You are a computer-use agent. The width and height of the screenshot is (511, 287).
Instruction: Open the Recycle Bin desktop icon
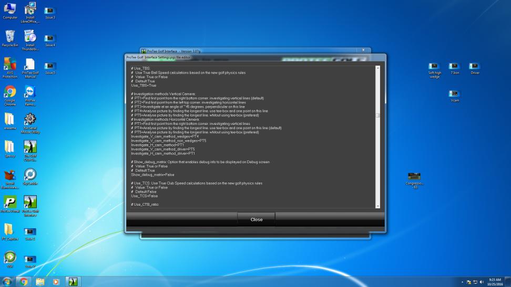[x=10, y=38]
